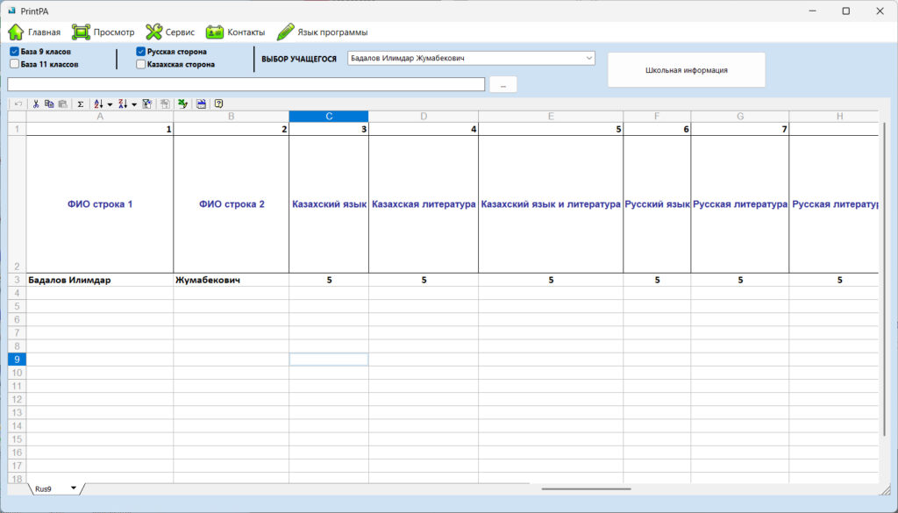This screenshot has width=898, height=513.
Task: Click 'Русская литература' header in column G
Action: 740,204
